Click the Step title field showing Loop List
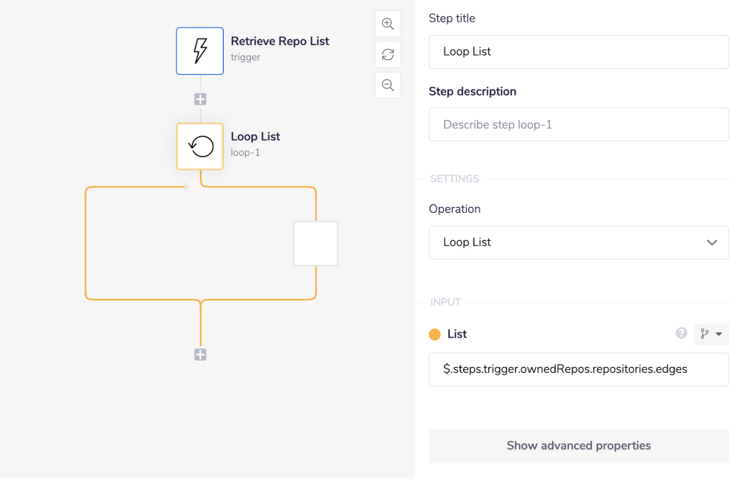The height and width of the screenshot is (479, 741). pos(578,51)
